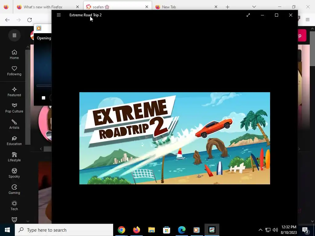Open the mask icon category below Tech

point(14,219)
